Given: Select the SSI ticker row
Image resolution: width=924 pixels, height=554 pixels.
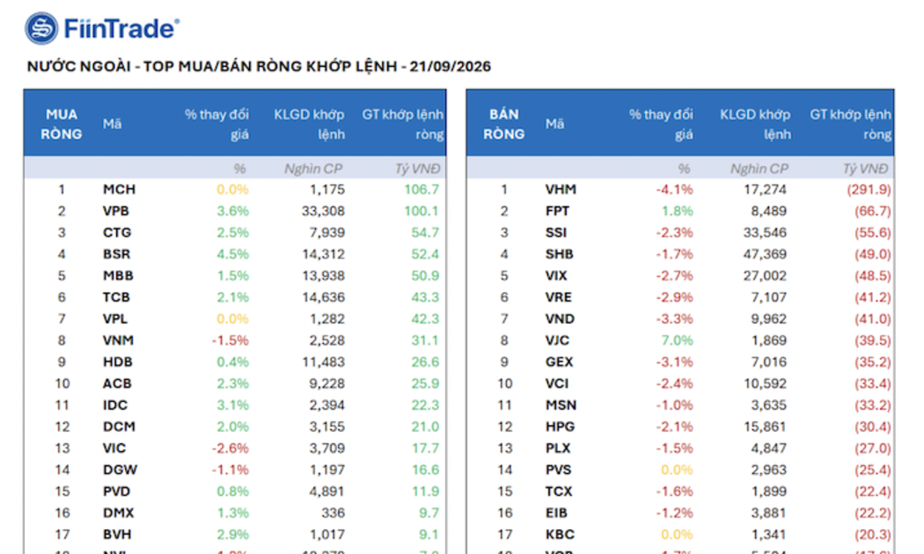Looking at the screenshot, I should [x=680, y=232].
